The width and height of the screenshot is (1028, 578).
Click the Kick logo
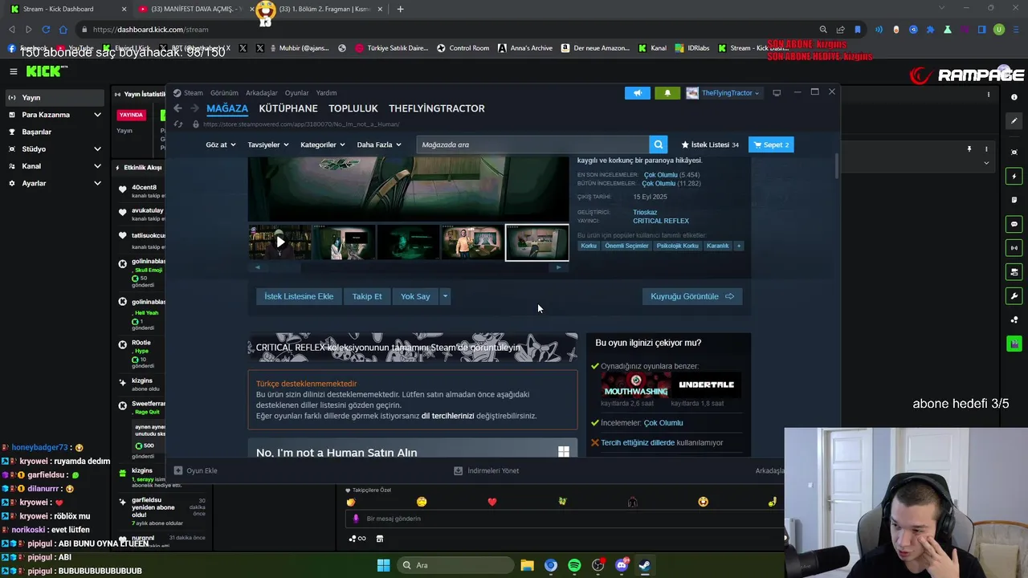coord(47,71)
